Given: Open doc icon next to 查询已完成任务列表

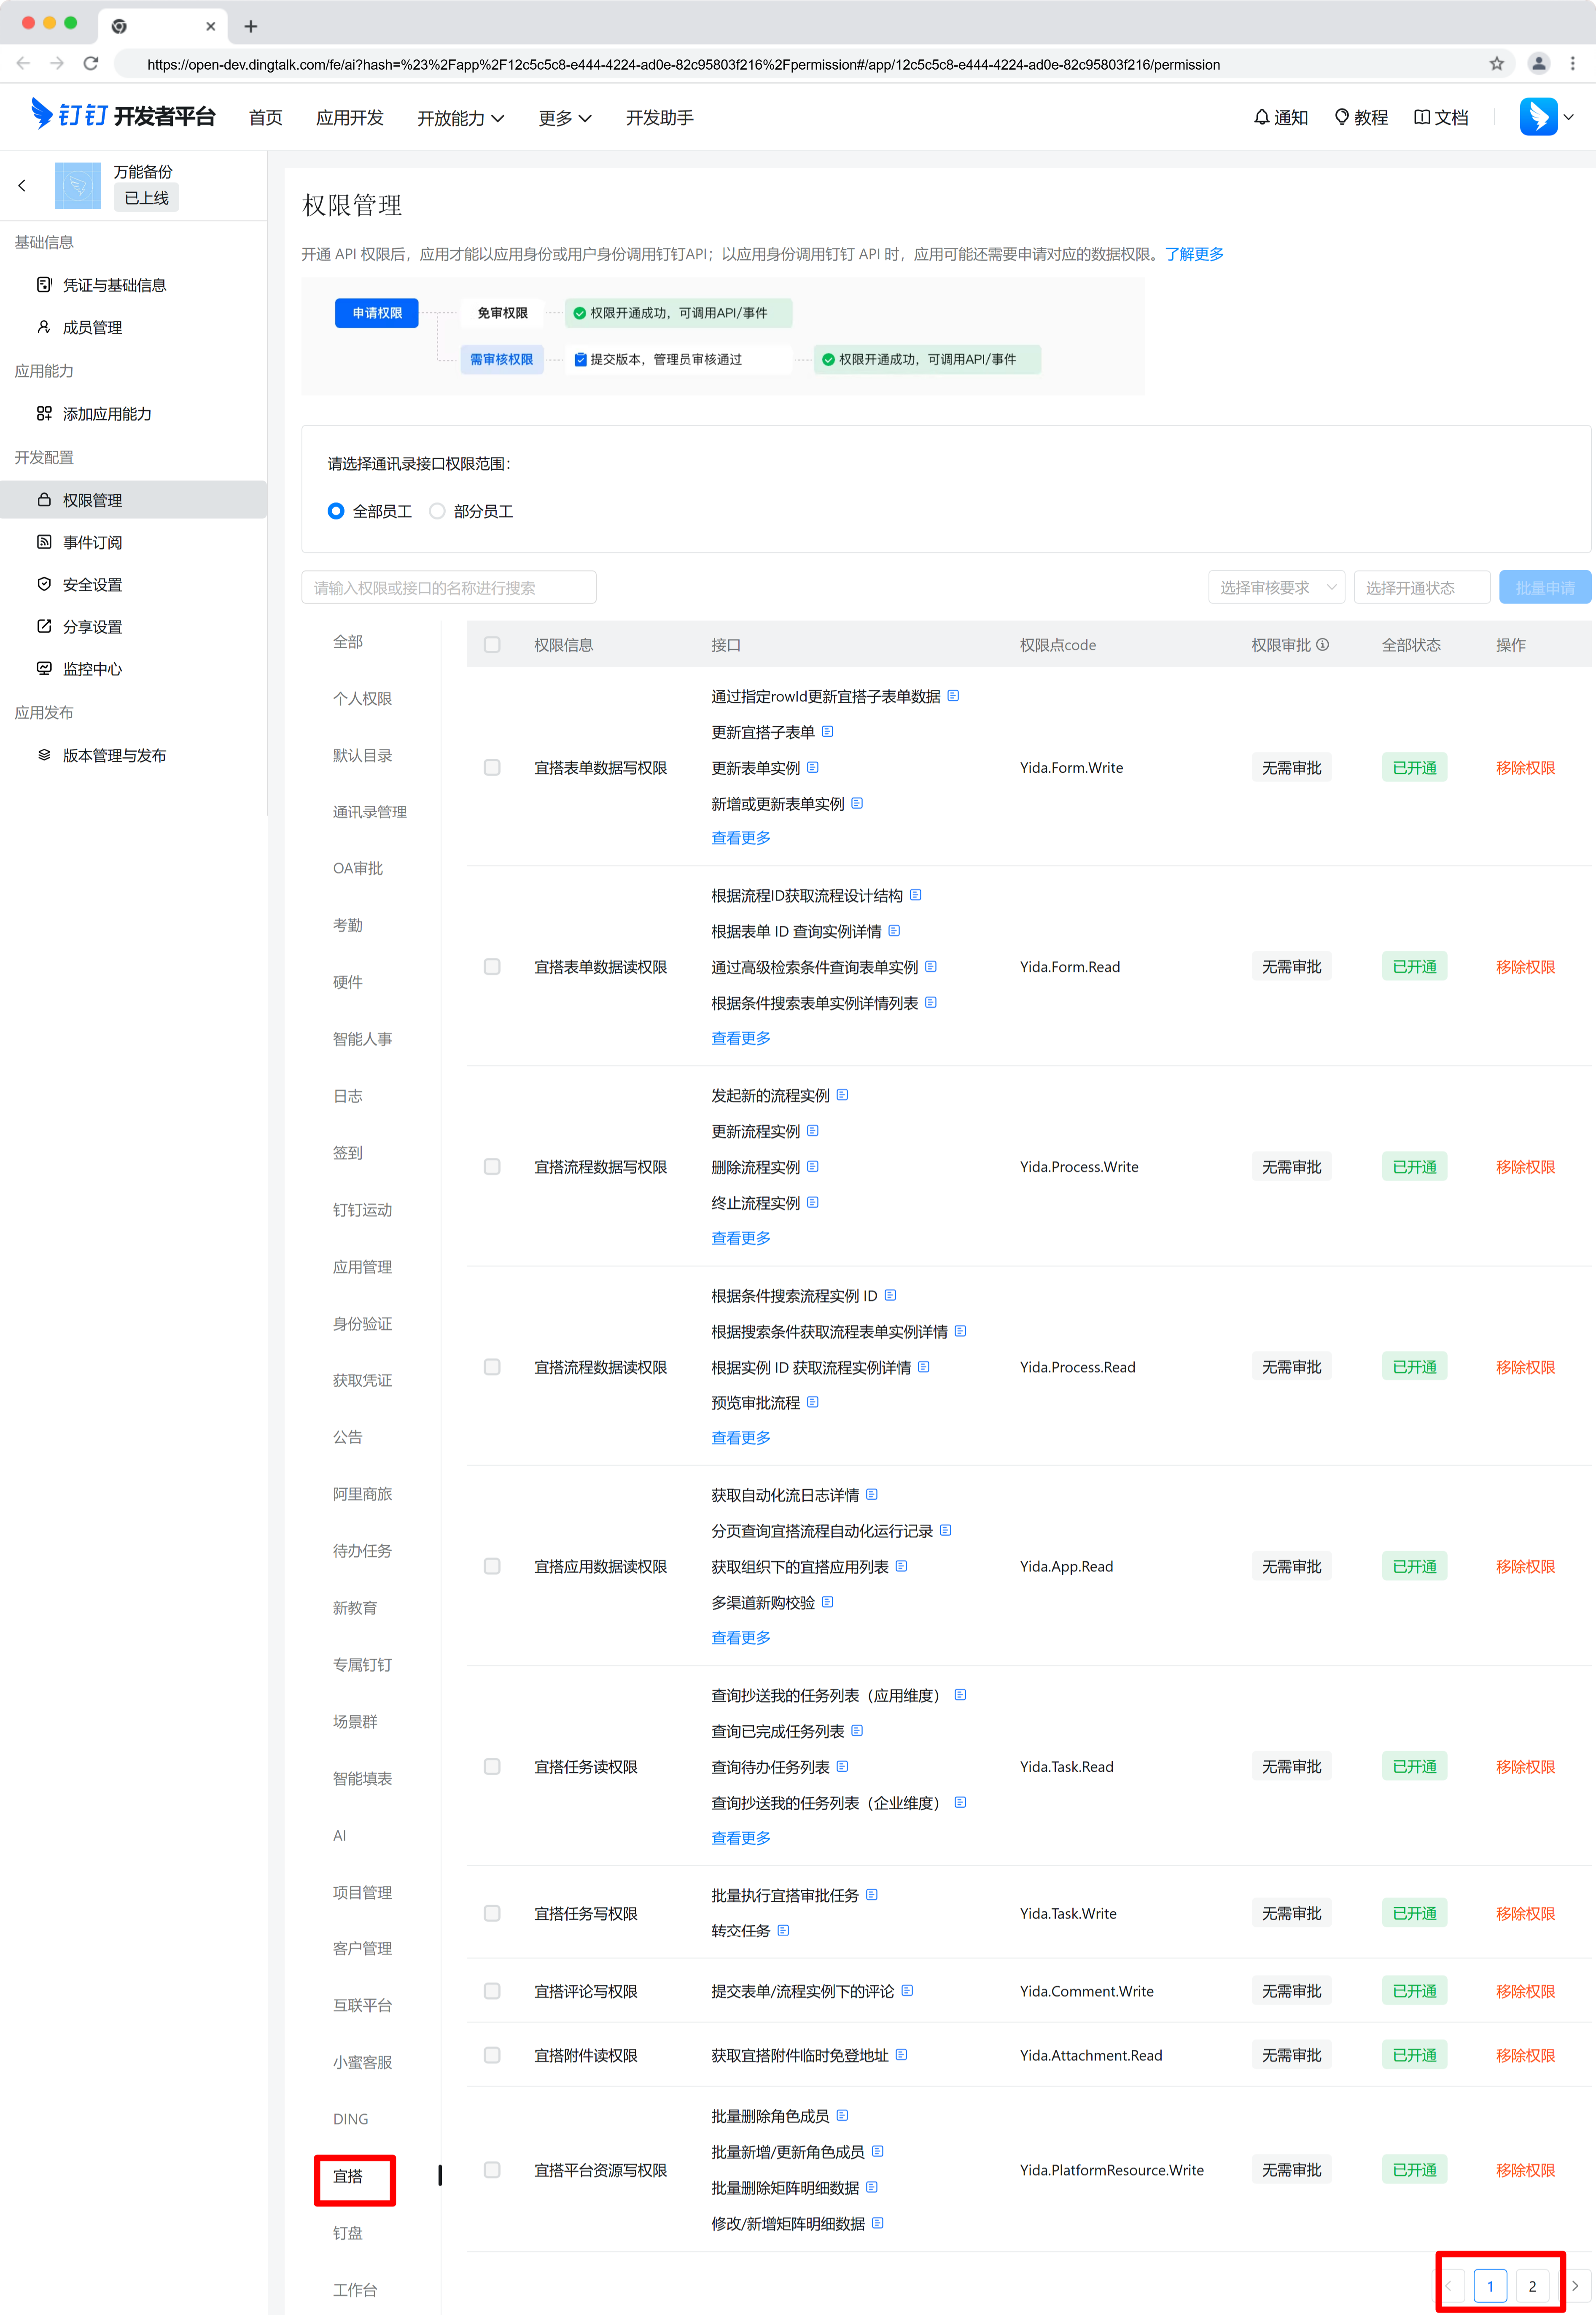Looking at the screenshot, I should 857,1731.
